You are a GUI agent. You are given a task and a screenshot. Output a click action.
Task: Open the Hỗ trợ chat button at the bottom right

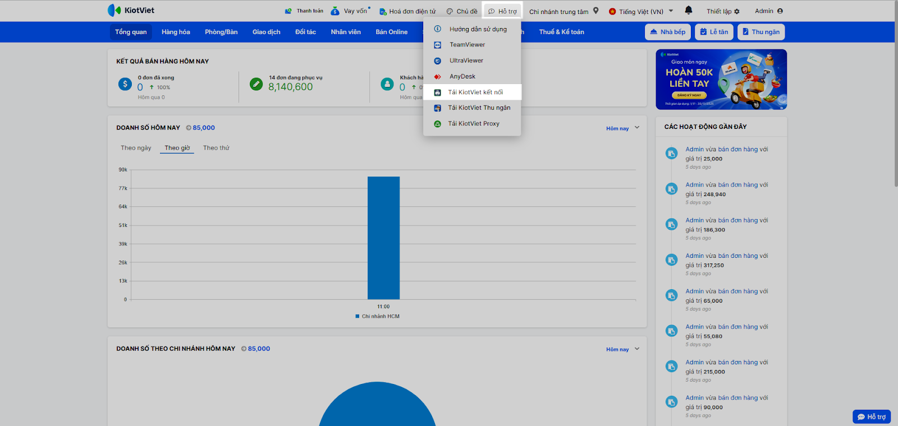[872, 416]
